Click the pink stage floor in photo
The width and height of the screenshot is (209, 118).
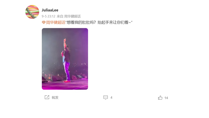[x=65, y=85]
